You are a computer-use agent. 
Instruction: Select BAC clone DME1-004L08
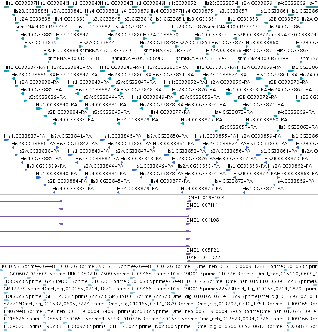[203, 220]
